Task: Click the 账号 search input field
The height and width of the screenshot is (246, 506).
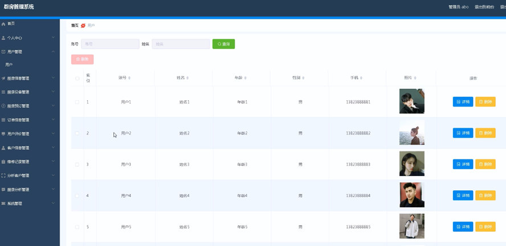Action: click(110, 44)
